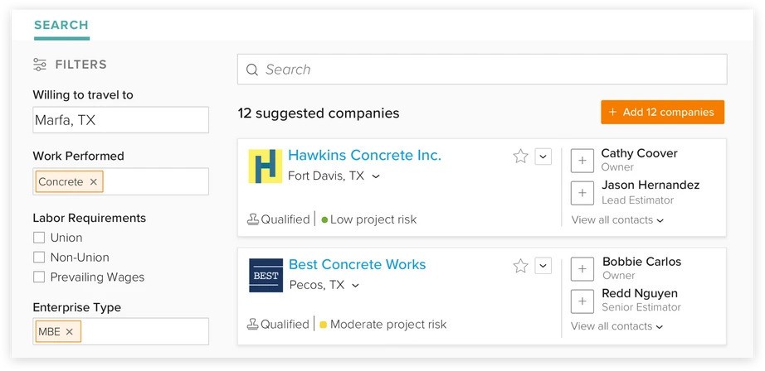
Task: Star Best Concrete Works as favorite
Action: 520,266
